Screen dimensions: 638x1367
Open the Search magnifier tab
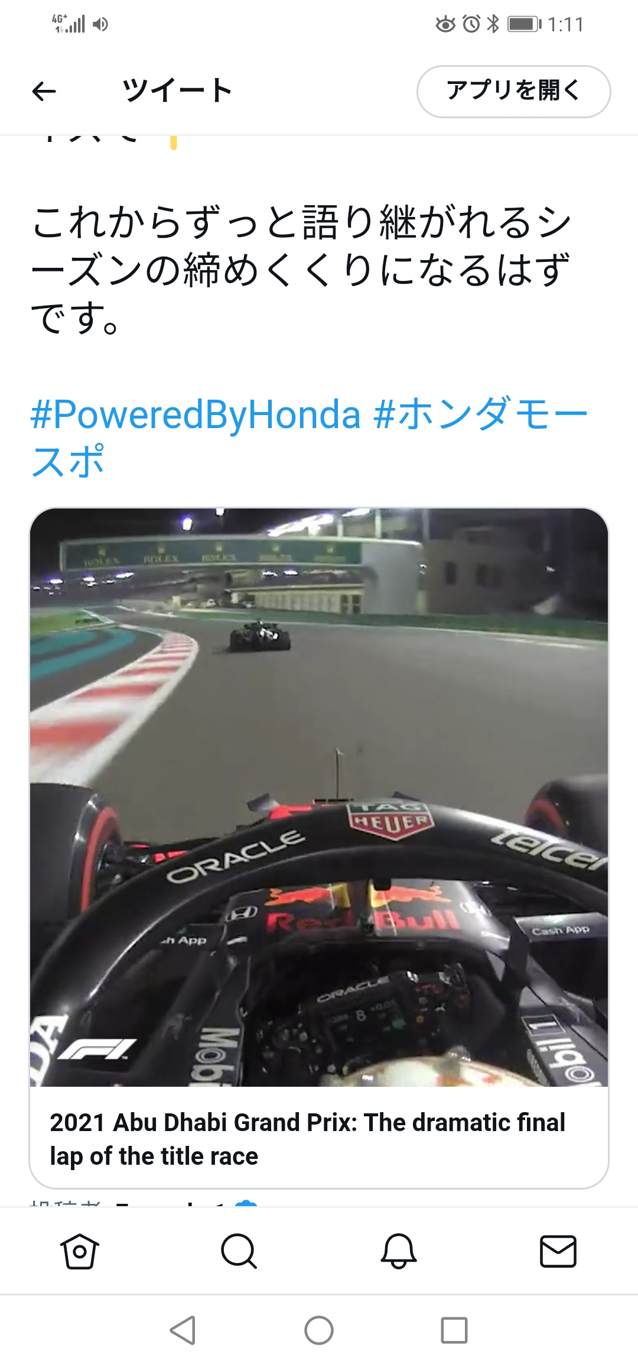[239, 1251]
